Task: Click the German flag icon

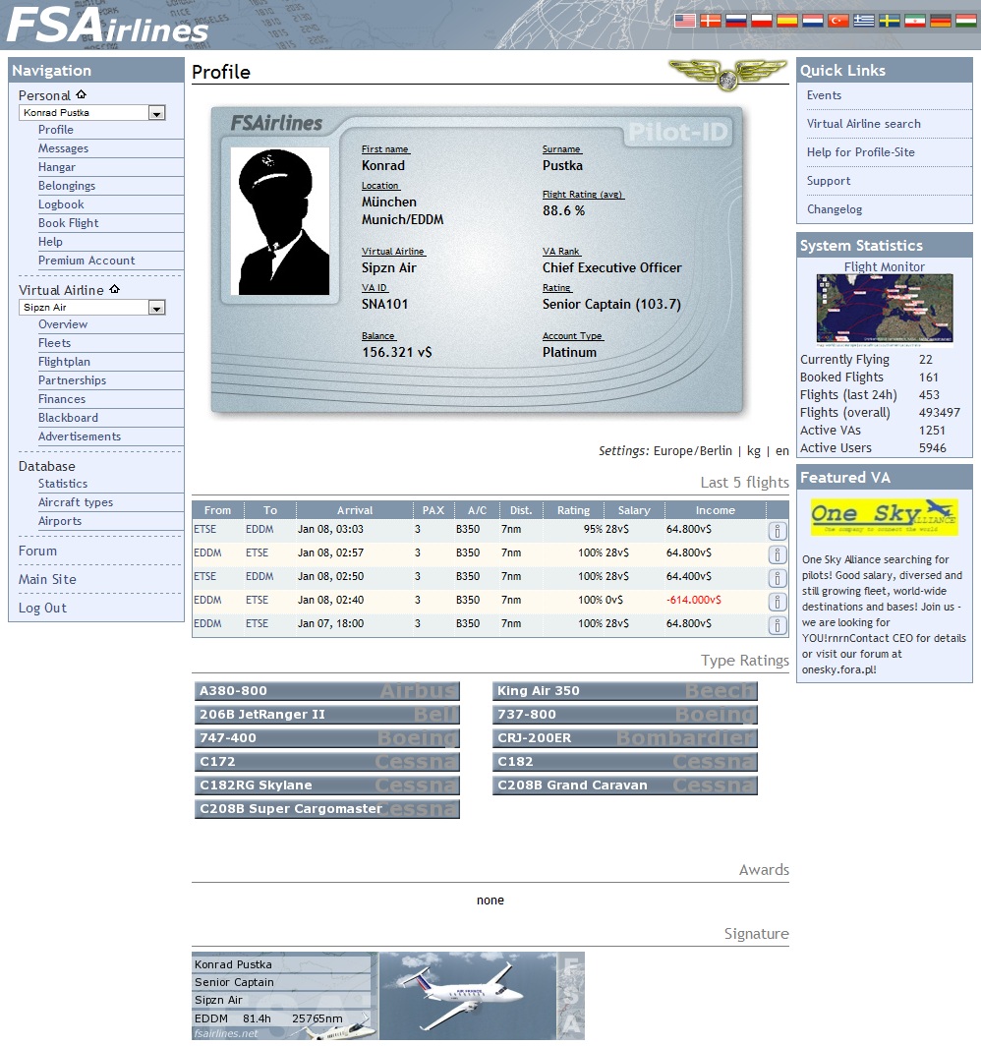Action: tap(941, 20)
